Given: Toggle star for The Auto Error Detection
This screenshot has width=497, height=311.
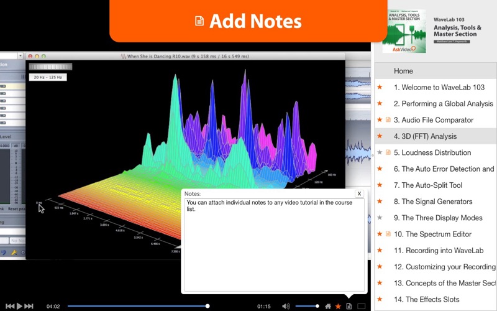Looking at the screenshot, I should [380, 169].
